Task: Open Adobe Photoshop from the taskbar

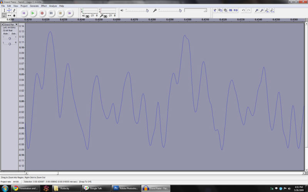Action: pyautogui.click(x=125, y=188)
